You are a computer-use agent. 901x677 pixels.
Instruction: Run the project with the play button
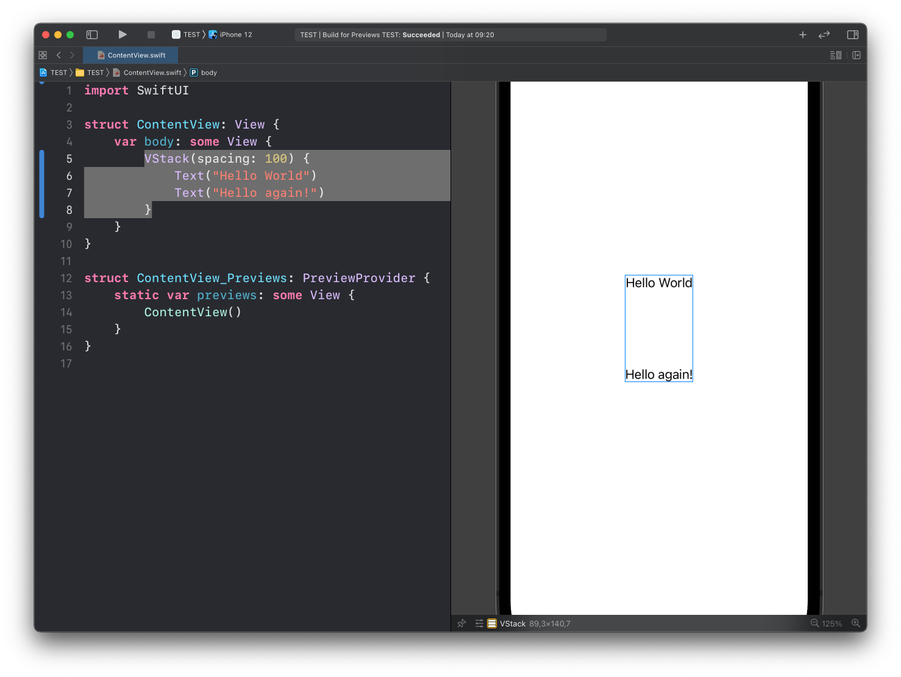pyautogui.click(x=123, y=35)
